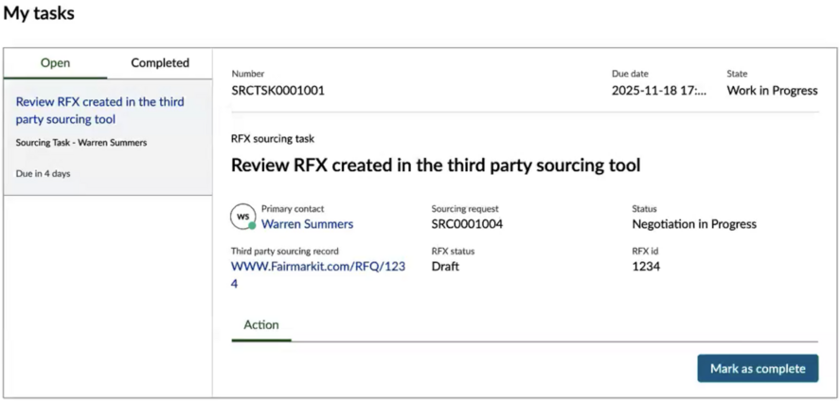Click the My tasks heading
Image resolution: width=840 pixels, height=401 pixels.
point(39,14)
